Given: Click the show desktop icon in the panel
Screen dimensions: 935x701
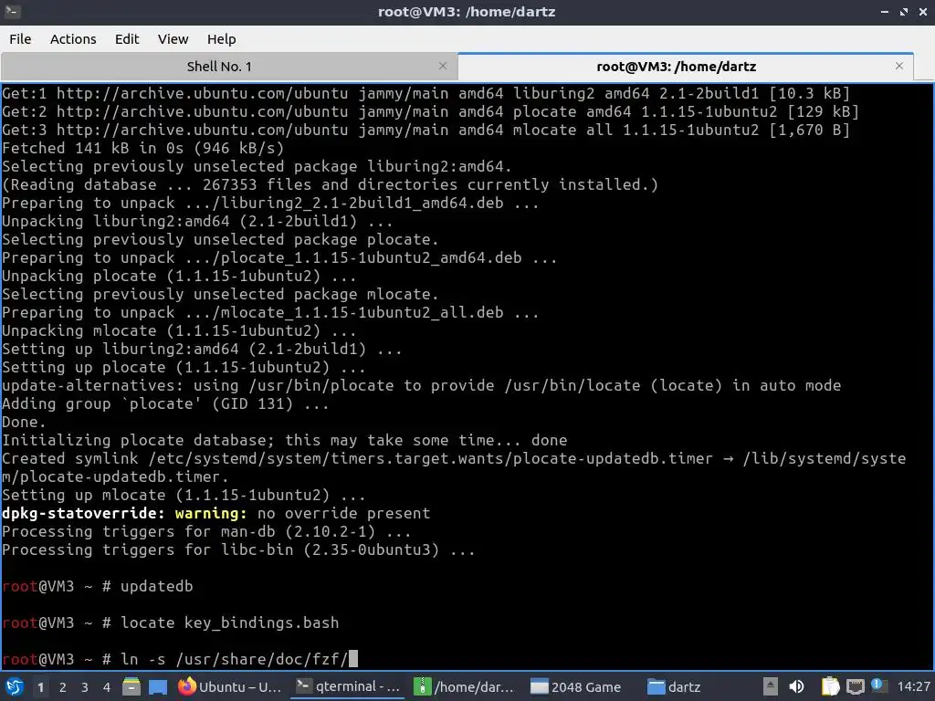Looking at the screenshot, I should point(158,686).
